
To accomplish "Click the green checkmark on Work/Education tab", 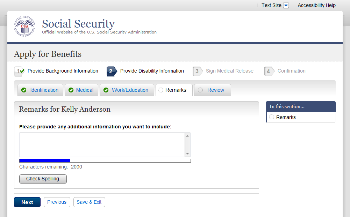I will (x=106, y=90).
